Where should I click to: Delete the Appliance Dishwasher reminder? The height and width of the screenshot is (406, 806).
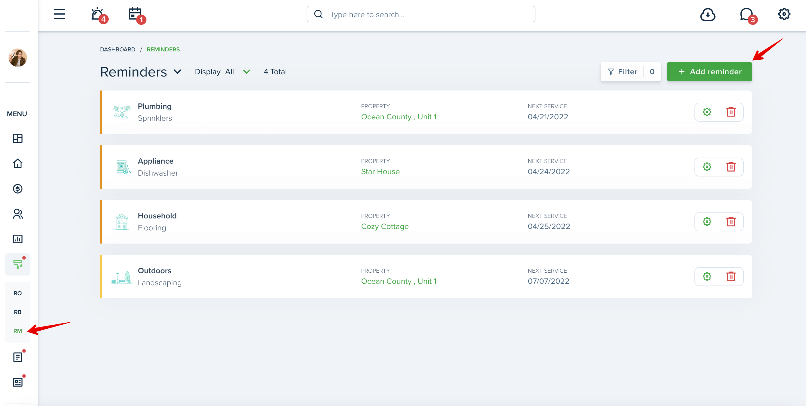731,167
